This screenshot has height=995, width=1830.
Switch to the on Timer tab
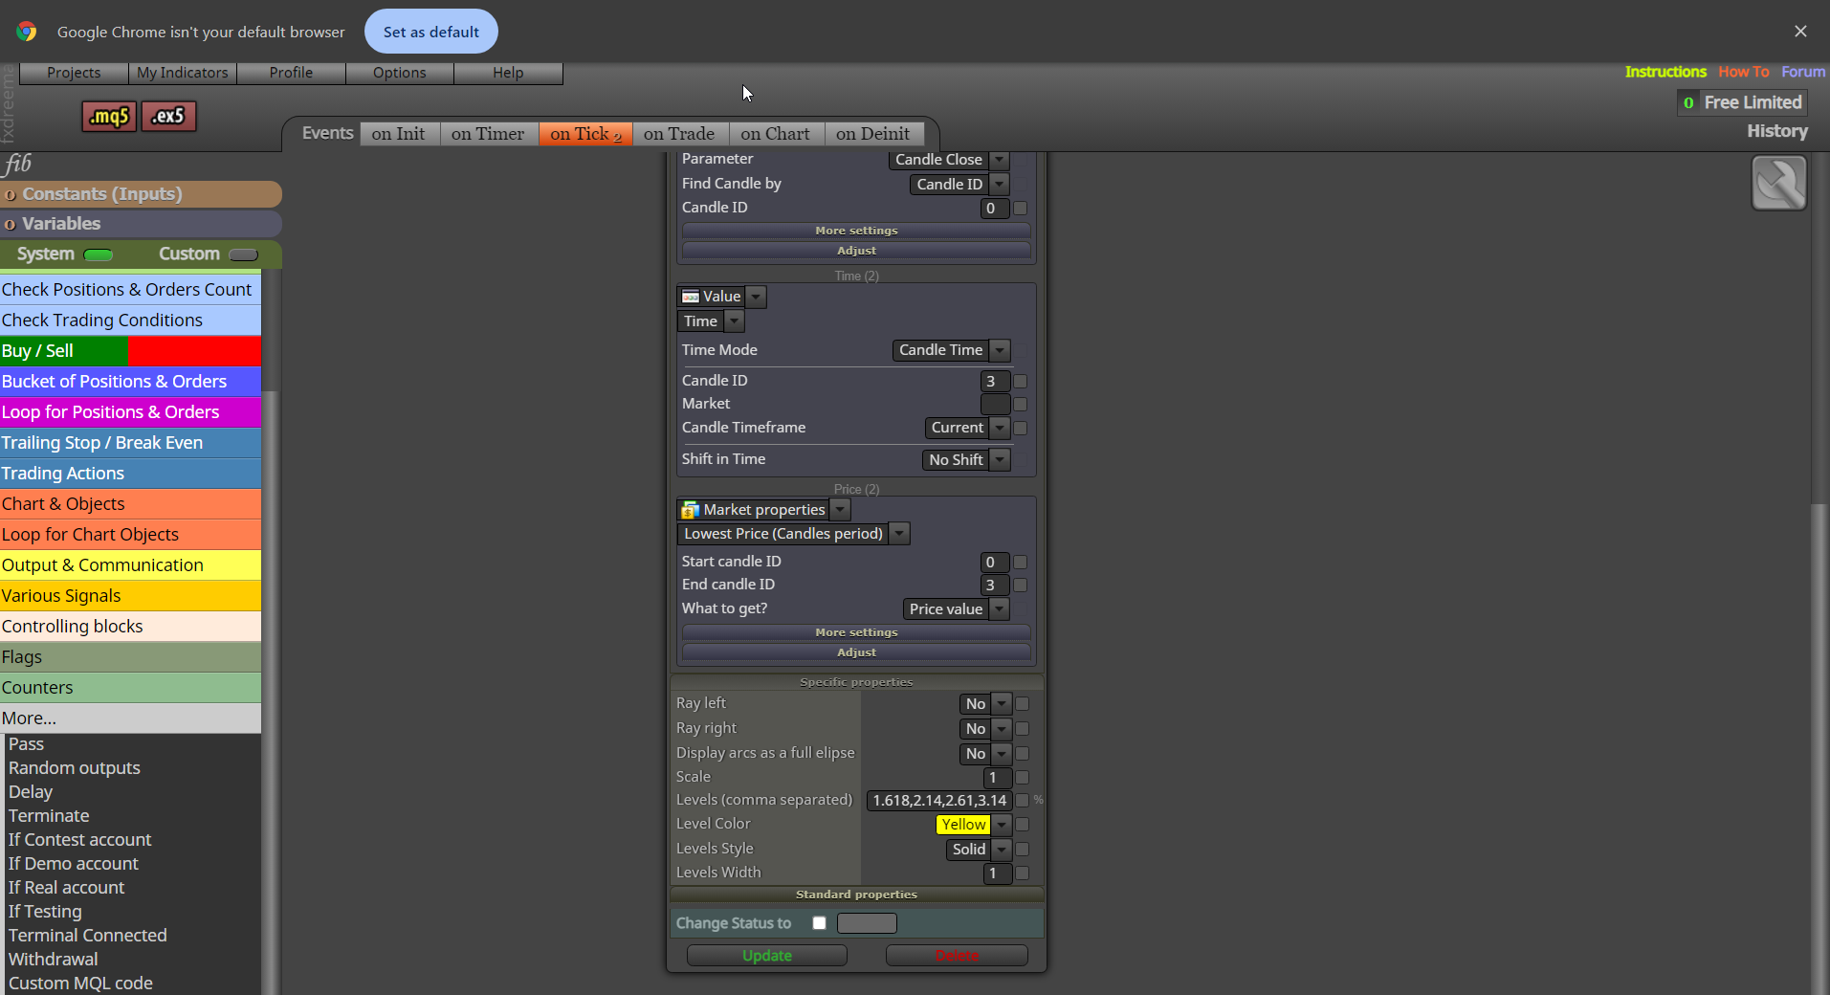[488, 134]
